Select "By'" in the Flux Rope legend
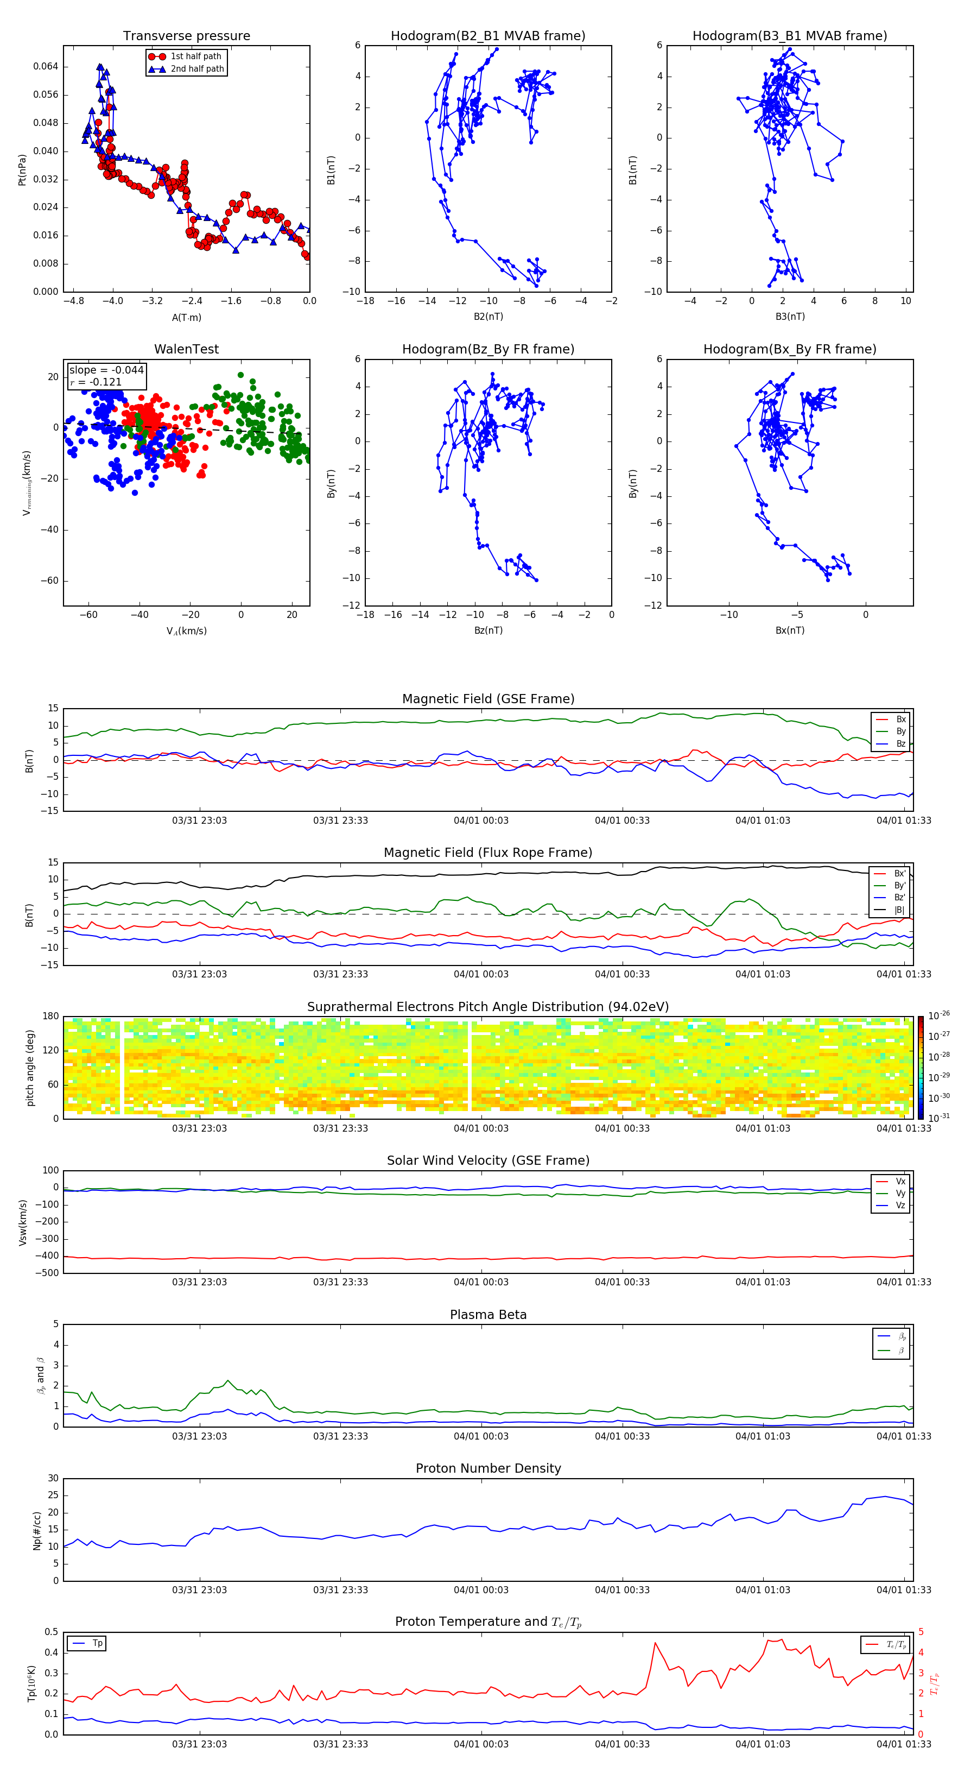The image size is (977, 1792). (890, 886)
